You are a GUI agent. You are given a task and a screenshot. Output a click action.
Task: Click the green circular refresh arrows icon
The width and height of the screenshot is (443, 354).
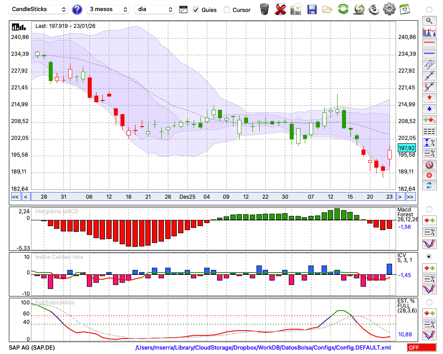tap(343, 9)
